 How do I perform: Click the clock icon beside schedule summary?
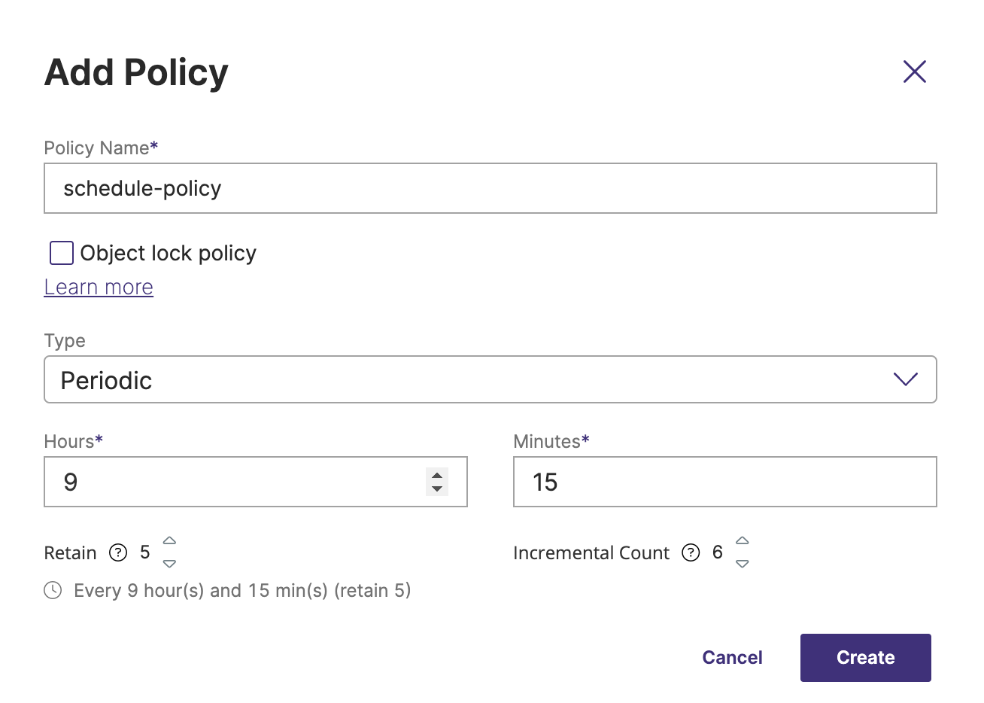(53, 591)
